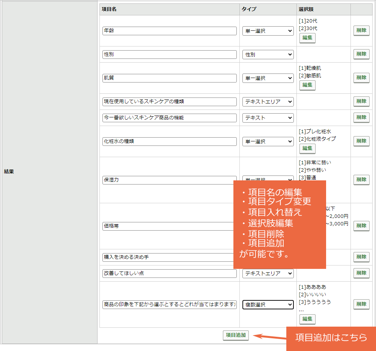Delete the 性別 row
This screenshot has height=351, width=376.
[x=361, y=54]
